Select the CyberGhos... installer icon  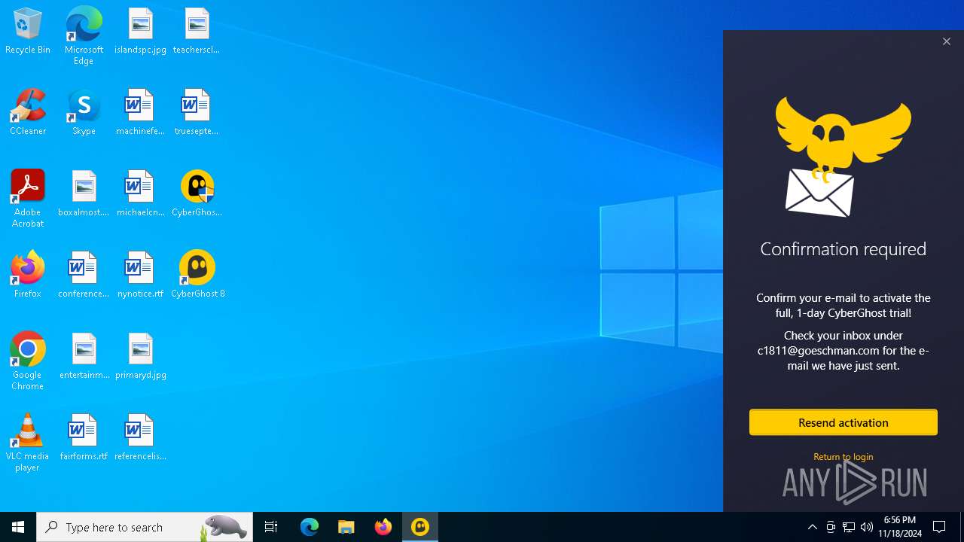point(197,193)
